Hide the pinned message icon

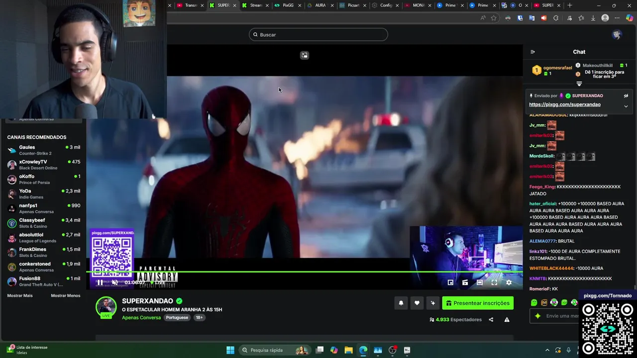pyautogui.click(x=626, y=95)
